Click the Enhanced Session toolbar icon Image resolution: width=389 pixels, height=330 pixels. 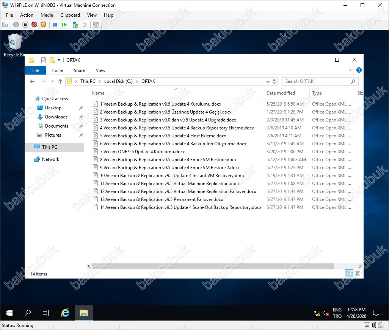tap(96, 25)
